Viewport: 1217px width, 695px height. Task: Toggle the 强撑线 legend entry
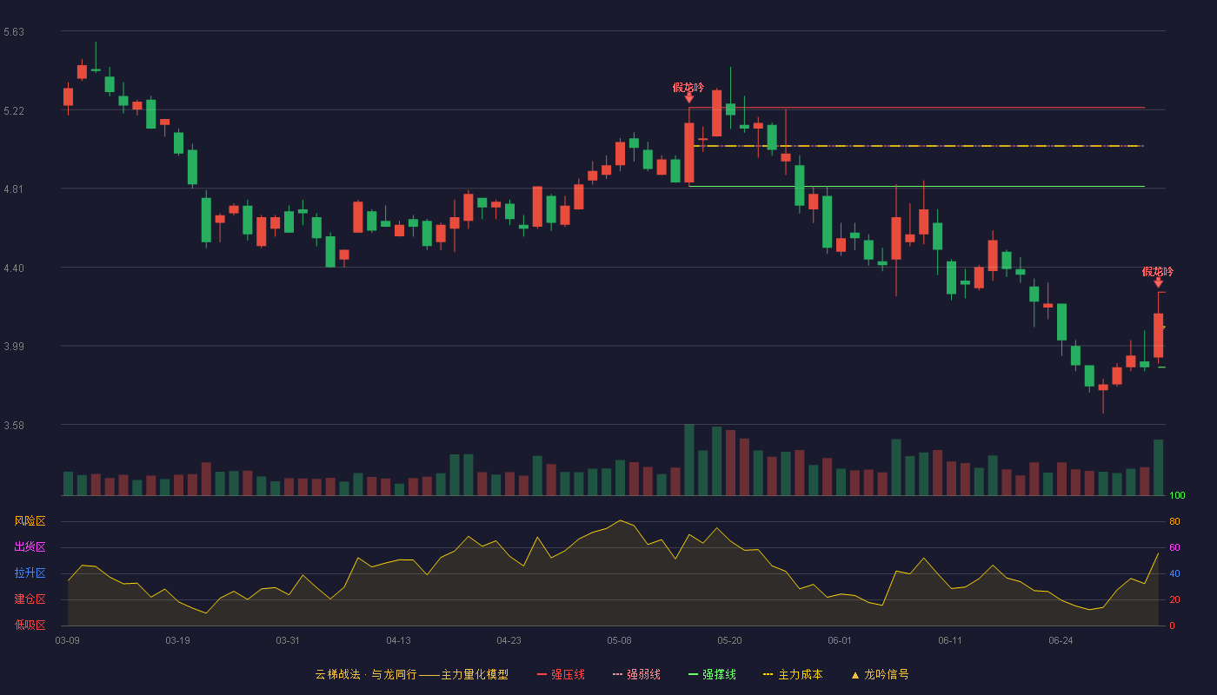(x=712, y=674)
